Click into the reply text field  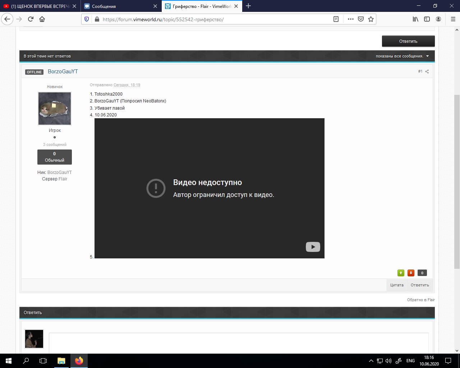[239, 343]
